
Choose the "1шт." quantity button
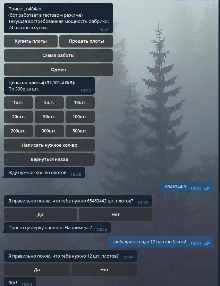pyautogui.click(x=18, y=103)
